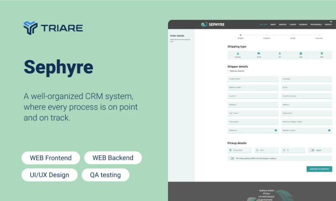Viewport: 336px width, 201px height.
Task: Choose the Sea shipping type icon
Action: [x=301, y=54]
